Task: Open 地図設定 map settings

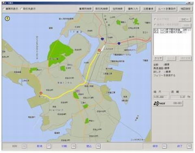Action: click(186, 9)
